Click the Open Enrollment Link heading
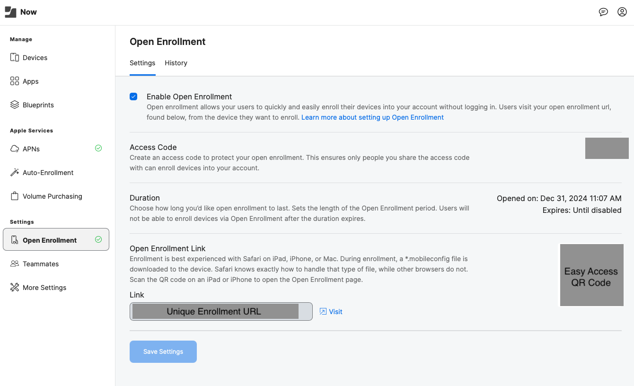The image size is (634, 386). click(x=167, y=248)
